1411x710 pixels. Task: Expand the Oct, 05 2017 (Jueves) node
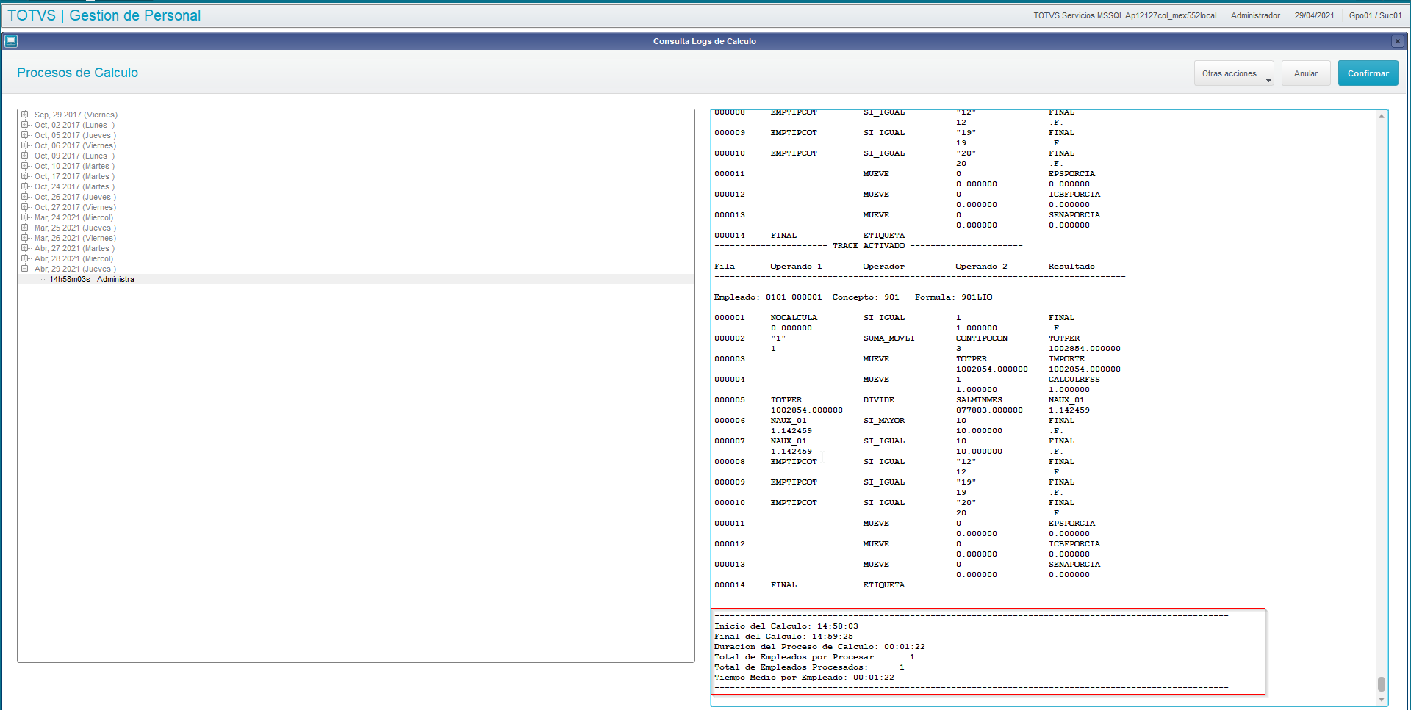coord(25,135)
